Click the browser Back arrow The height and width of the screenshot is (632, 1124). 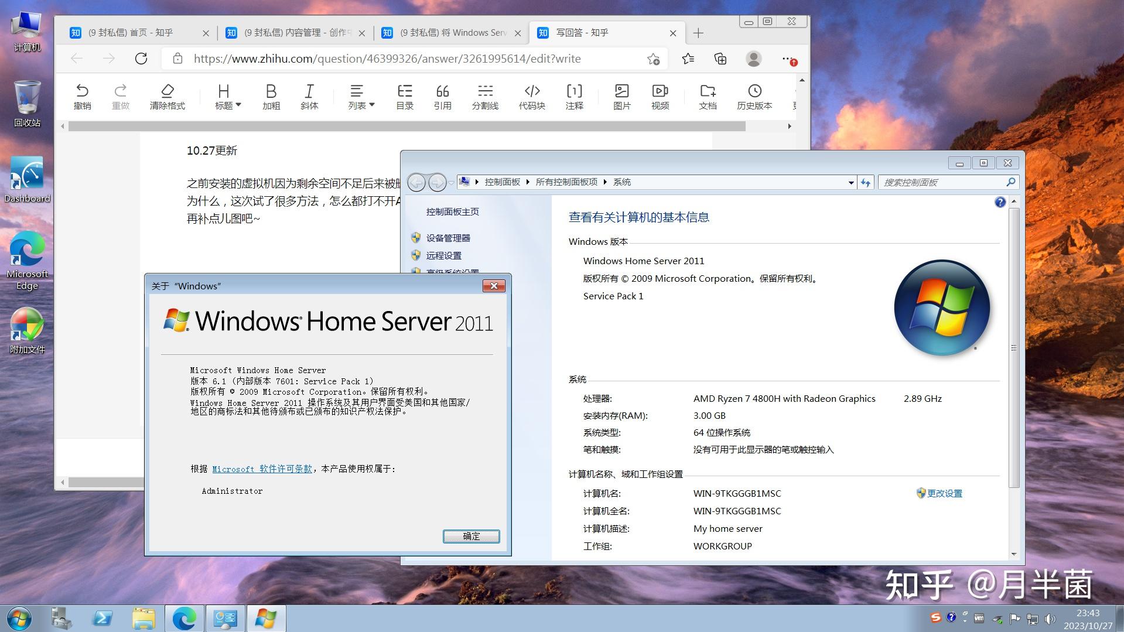(77, 59)
